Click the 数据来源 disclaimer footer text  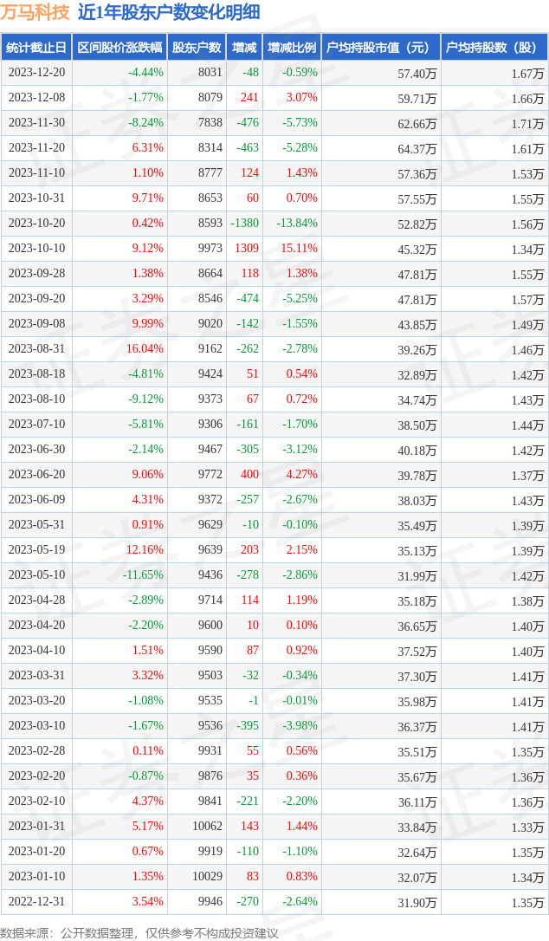click(139, 932)
